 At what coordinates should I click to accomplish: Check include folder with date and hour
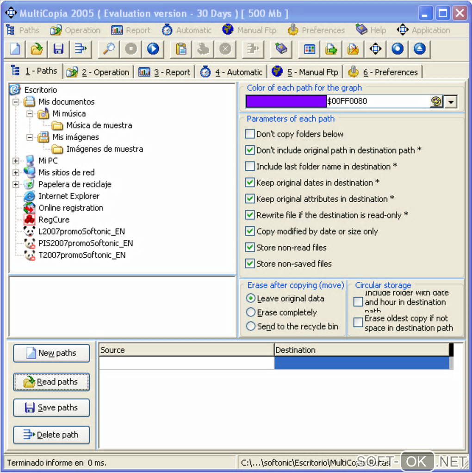click(x=358, y=302)
